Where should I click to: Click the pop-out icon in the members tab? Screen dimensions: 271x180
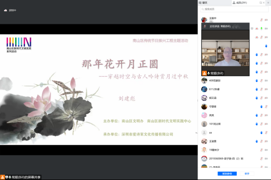click(260, 2)
